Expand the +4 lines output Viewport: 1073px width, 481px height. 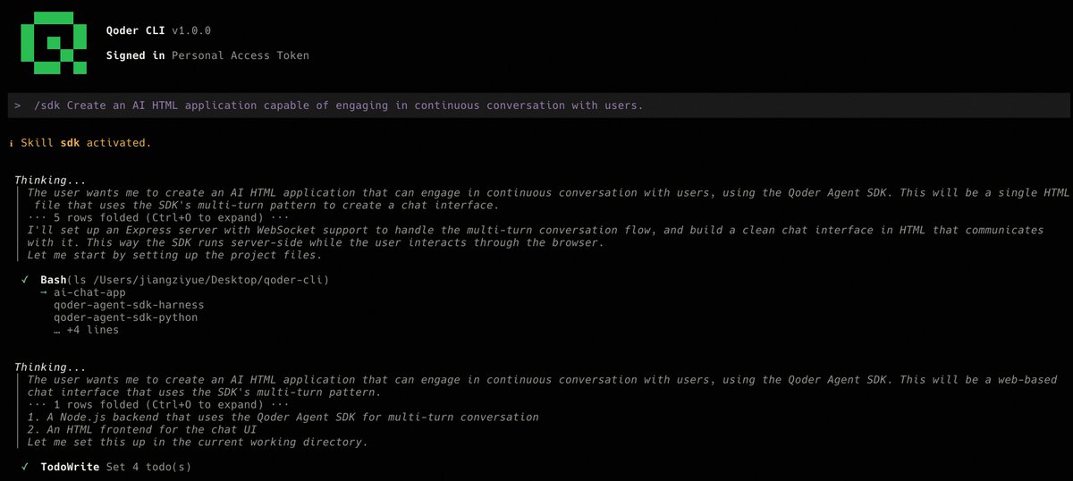(x=86, y=330)
